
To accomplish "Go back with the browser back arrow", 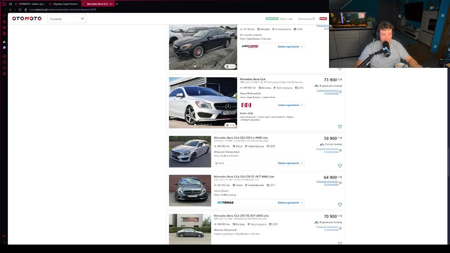I will 11,9.
